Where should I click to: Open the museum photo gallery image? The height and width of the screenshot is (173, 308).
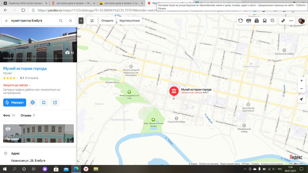pos(38,45)
